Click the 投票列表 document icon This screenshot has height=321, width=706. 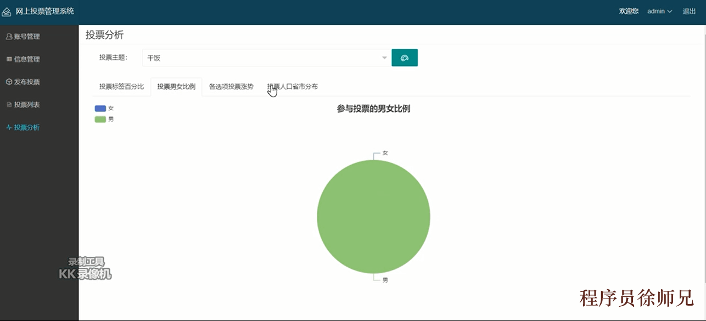[x=9, y=105]
